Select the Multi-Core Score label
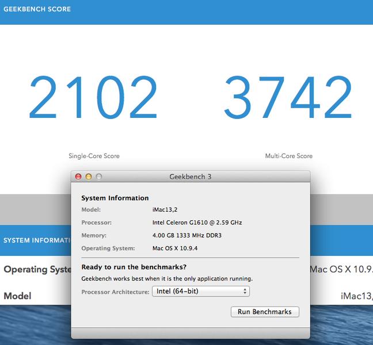 click(x=289, y=156)
